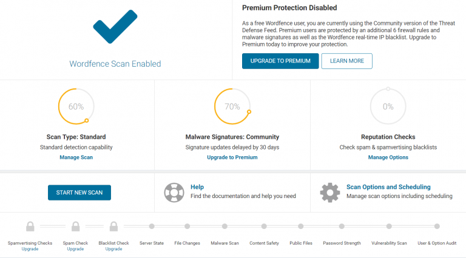Click the Spamvertising Checks padlock icon
Image resolution: width=466 pixels, height=258 pixels.
(30, 227)
